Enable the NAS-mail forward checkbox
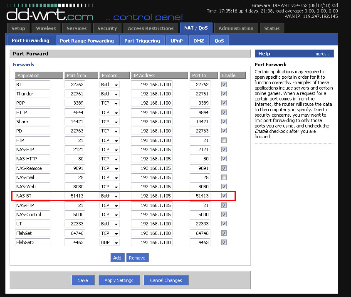This screenshot has height=297, width=351. pos(224,177)
